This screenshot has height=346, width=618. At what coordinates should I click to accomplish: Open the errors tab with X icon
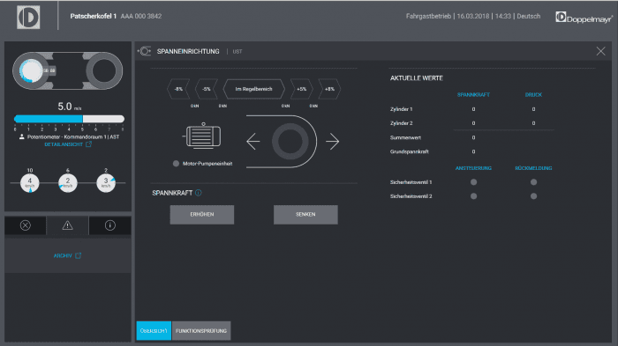coord(26,225)
